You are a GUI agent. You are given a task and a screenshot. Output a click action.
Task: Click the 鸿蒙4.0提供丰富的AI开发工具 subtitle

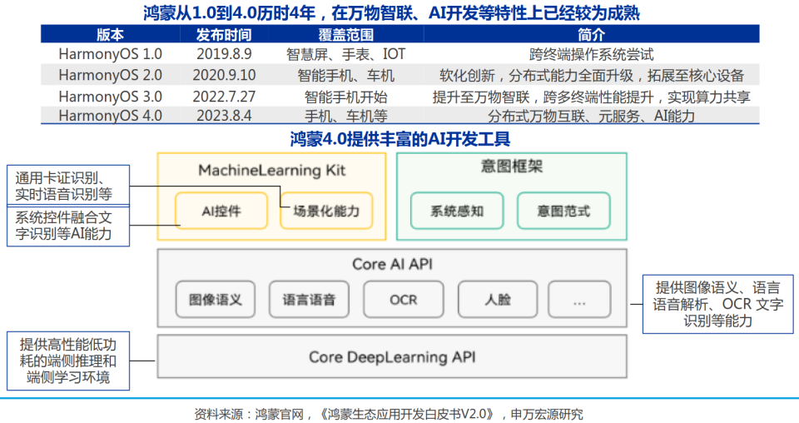400,138
